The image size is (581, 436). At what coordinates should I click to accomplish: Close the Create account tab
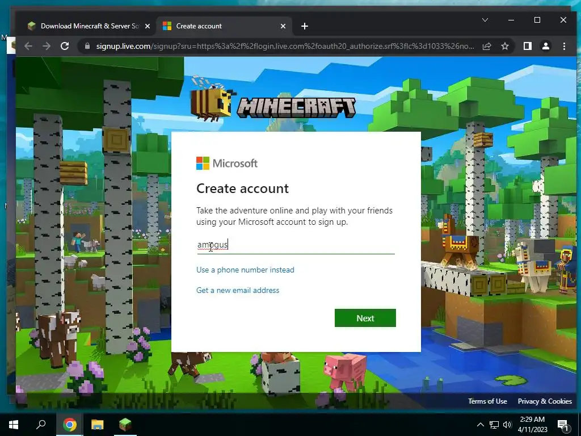click(283, 26)
